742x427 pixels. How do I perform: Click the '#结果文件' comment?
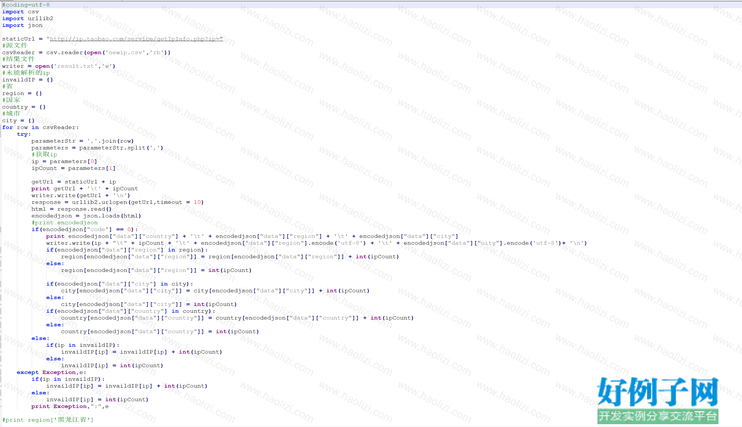coord(18,59)
